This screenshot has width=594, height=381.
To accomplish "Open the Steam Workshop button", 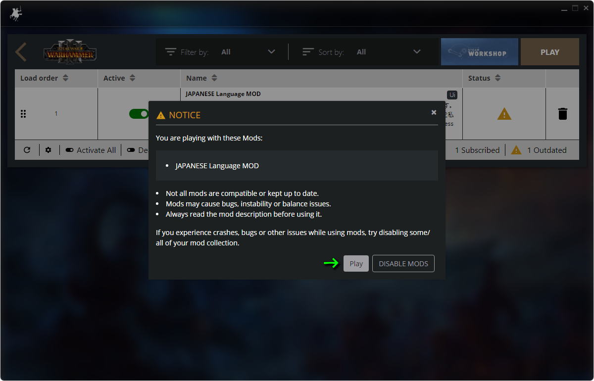I will coord(480,52).
